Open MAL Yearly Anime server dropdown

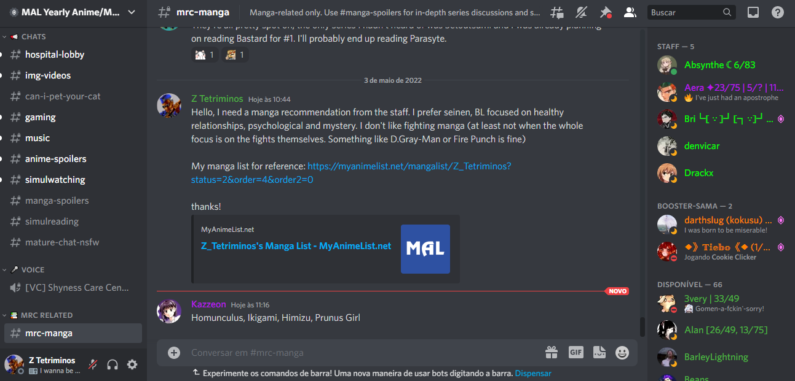coord(73,12)
